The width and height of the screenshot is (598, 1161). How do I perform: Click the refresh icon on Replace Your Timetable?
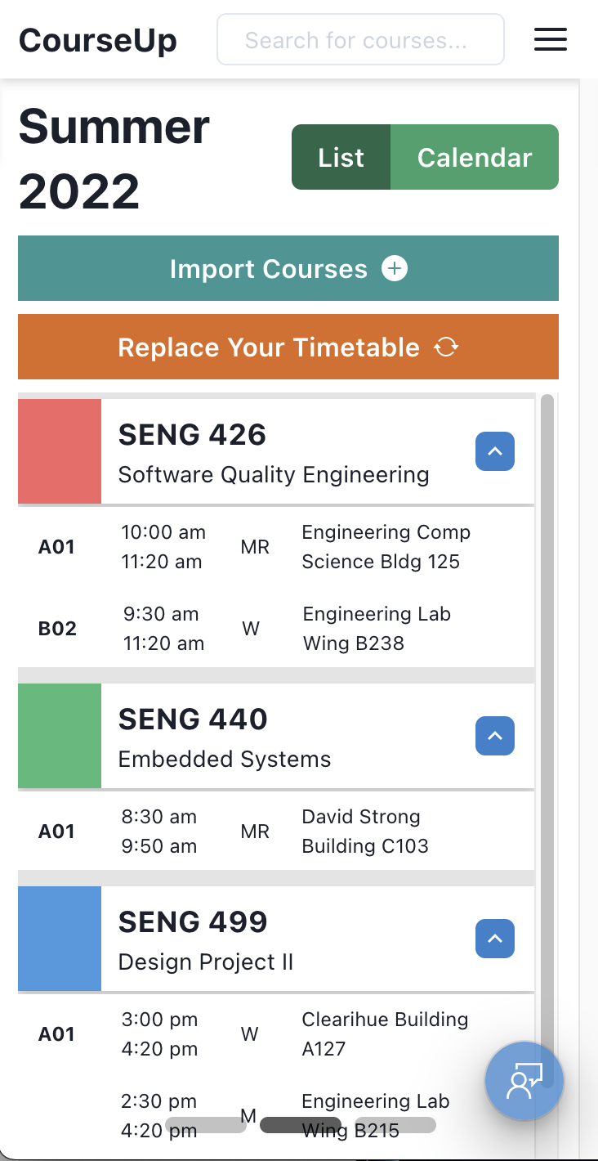coord(447,347)
